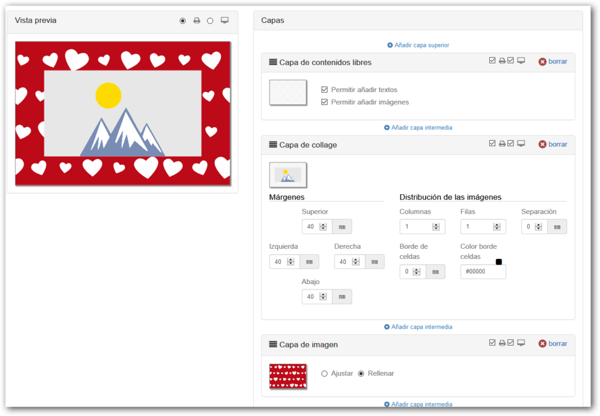Toggle screen checkbox for Capa de contenidos libres

(510, 60)
